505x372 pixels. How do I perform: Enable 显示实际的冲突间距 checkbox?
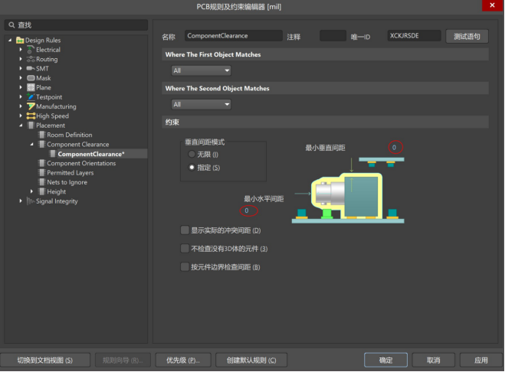(x=185, y=230)
